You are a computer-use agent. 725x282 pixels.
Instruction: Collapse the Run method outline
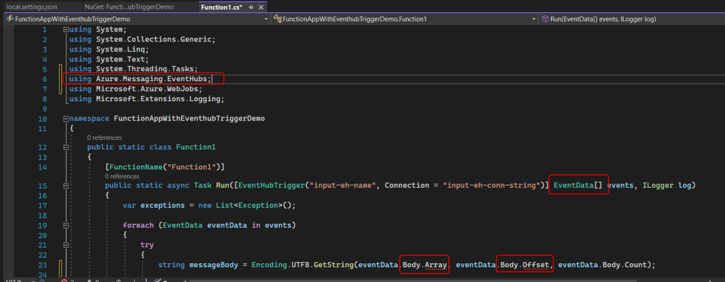(x=65, y=185)
